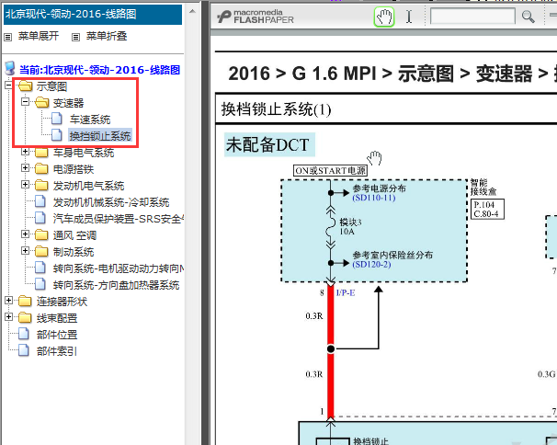557x445 pixels.
Task: Select 连接器形状 in the tree
Action: point(62,302)
